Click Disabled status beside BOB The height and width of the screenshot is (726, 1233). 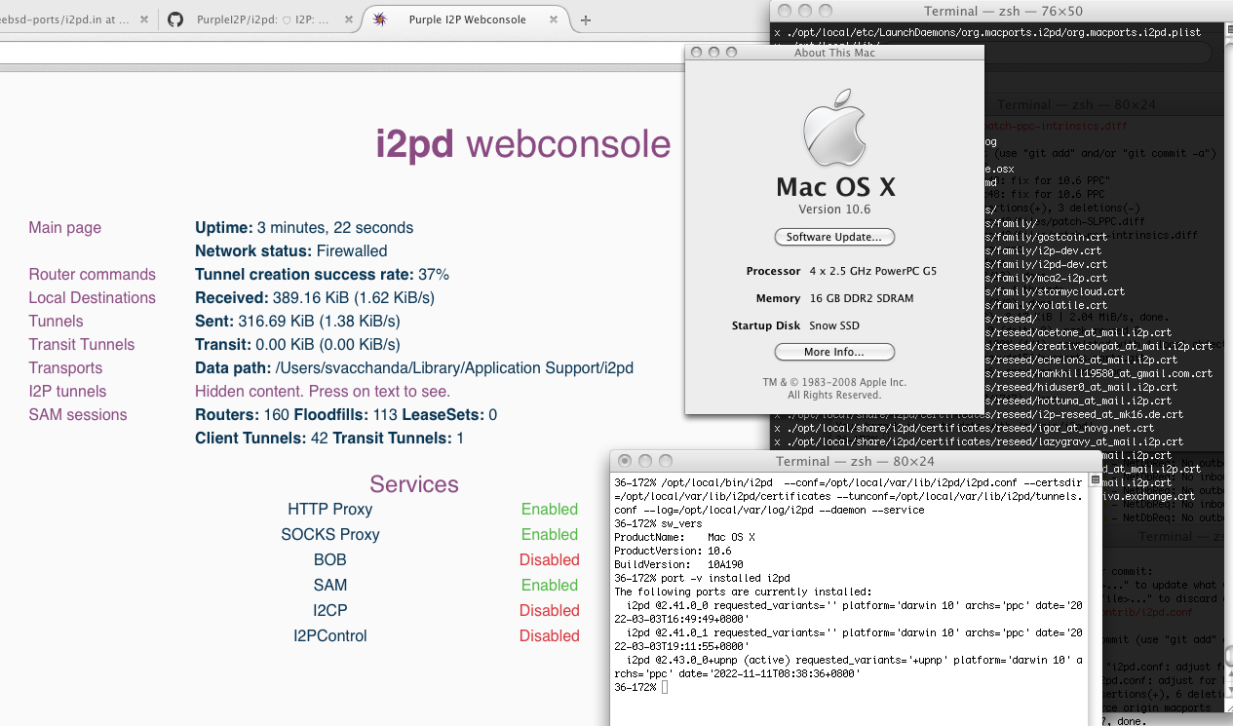tap(549, 559)
